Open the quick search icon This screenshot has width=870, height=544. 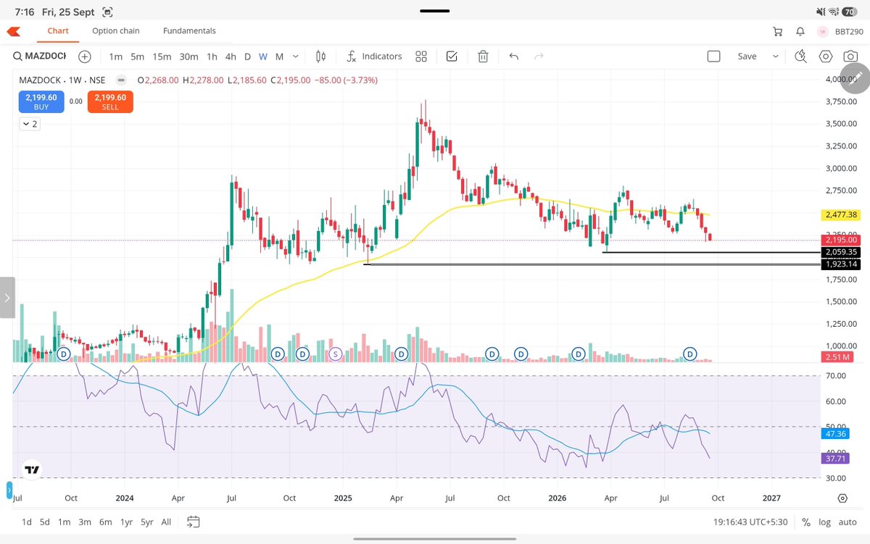[x=801, y=57]
